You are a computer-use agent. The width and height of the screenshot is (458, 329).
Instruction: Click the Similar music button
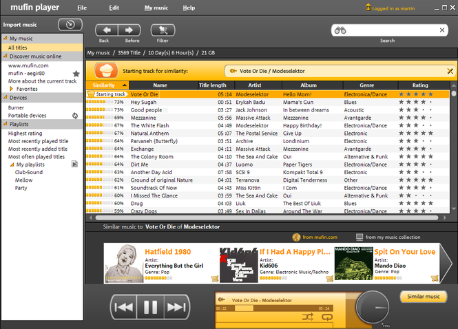424,297
